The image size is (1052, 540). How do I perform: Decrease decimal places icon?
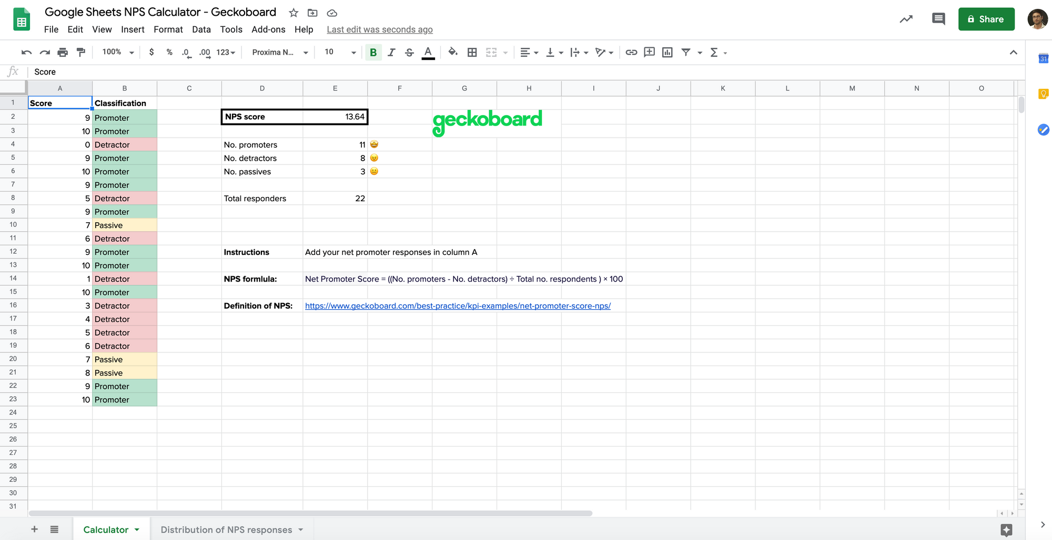click(x=186, y=53)
